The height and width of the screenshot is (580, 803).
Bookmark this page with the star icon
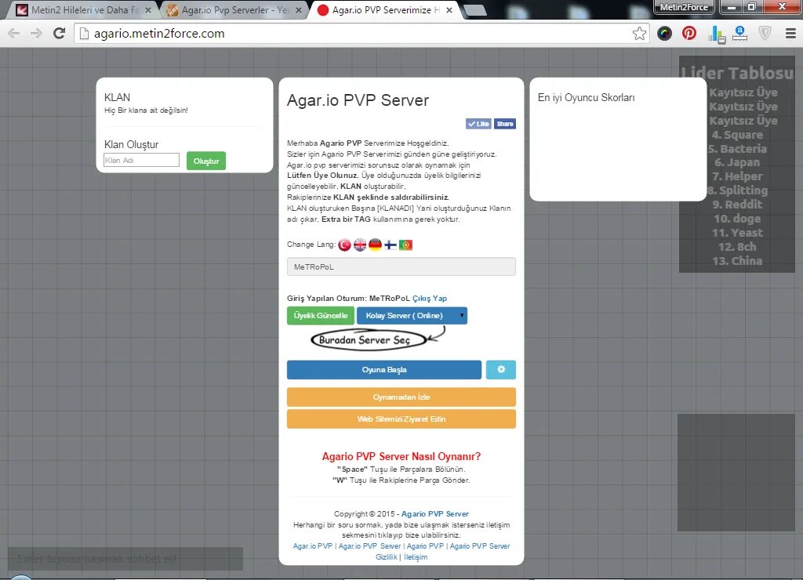pos(639,34)
